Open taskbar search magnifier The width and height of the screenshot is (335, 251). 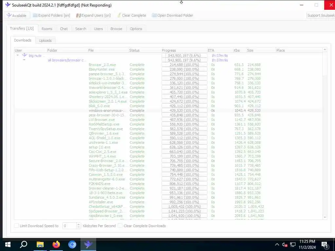(x=24, y=244)
